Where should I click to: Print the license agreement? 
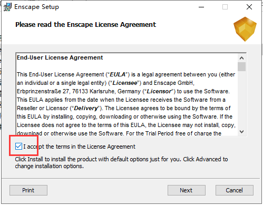pyautogui.click(x=28, y=190)
